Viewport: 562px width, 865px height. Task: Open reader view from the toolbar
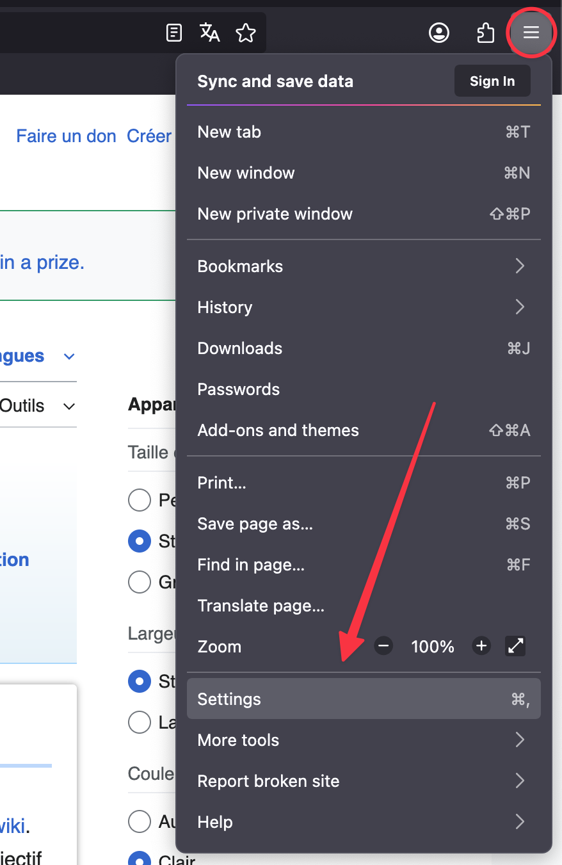click(173, 33)
